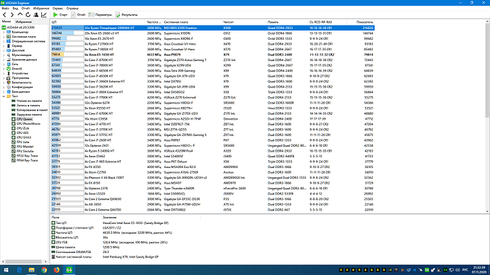Open the Файл menu
The width and height of the screenshot is (490, 275).
coord(5,9)
